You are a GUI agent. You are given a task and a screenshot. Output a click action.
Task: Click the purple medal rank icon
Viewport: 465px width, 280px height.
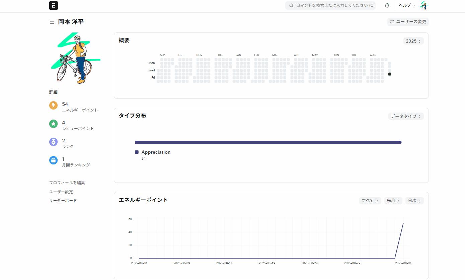click(x=54, y=142)
